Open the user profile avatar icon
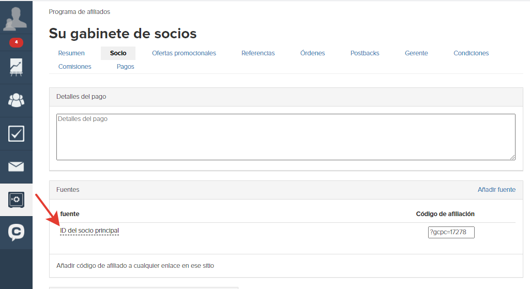Image resolution: width=530 pixels, height=289 pixels. 15,19
